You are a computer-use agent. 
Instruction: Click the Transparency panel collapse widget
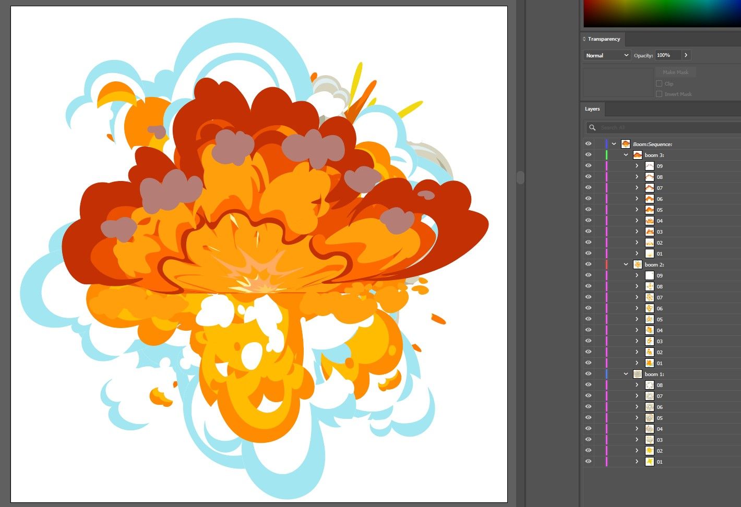point(584,39)
